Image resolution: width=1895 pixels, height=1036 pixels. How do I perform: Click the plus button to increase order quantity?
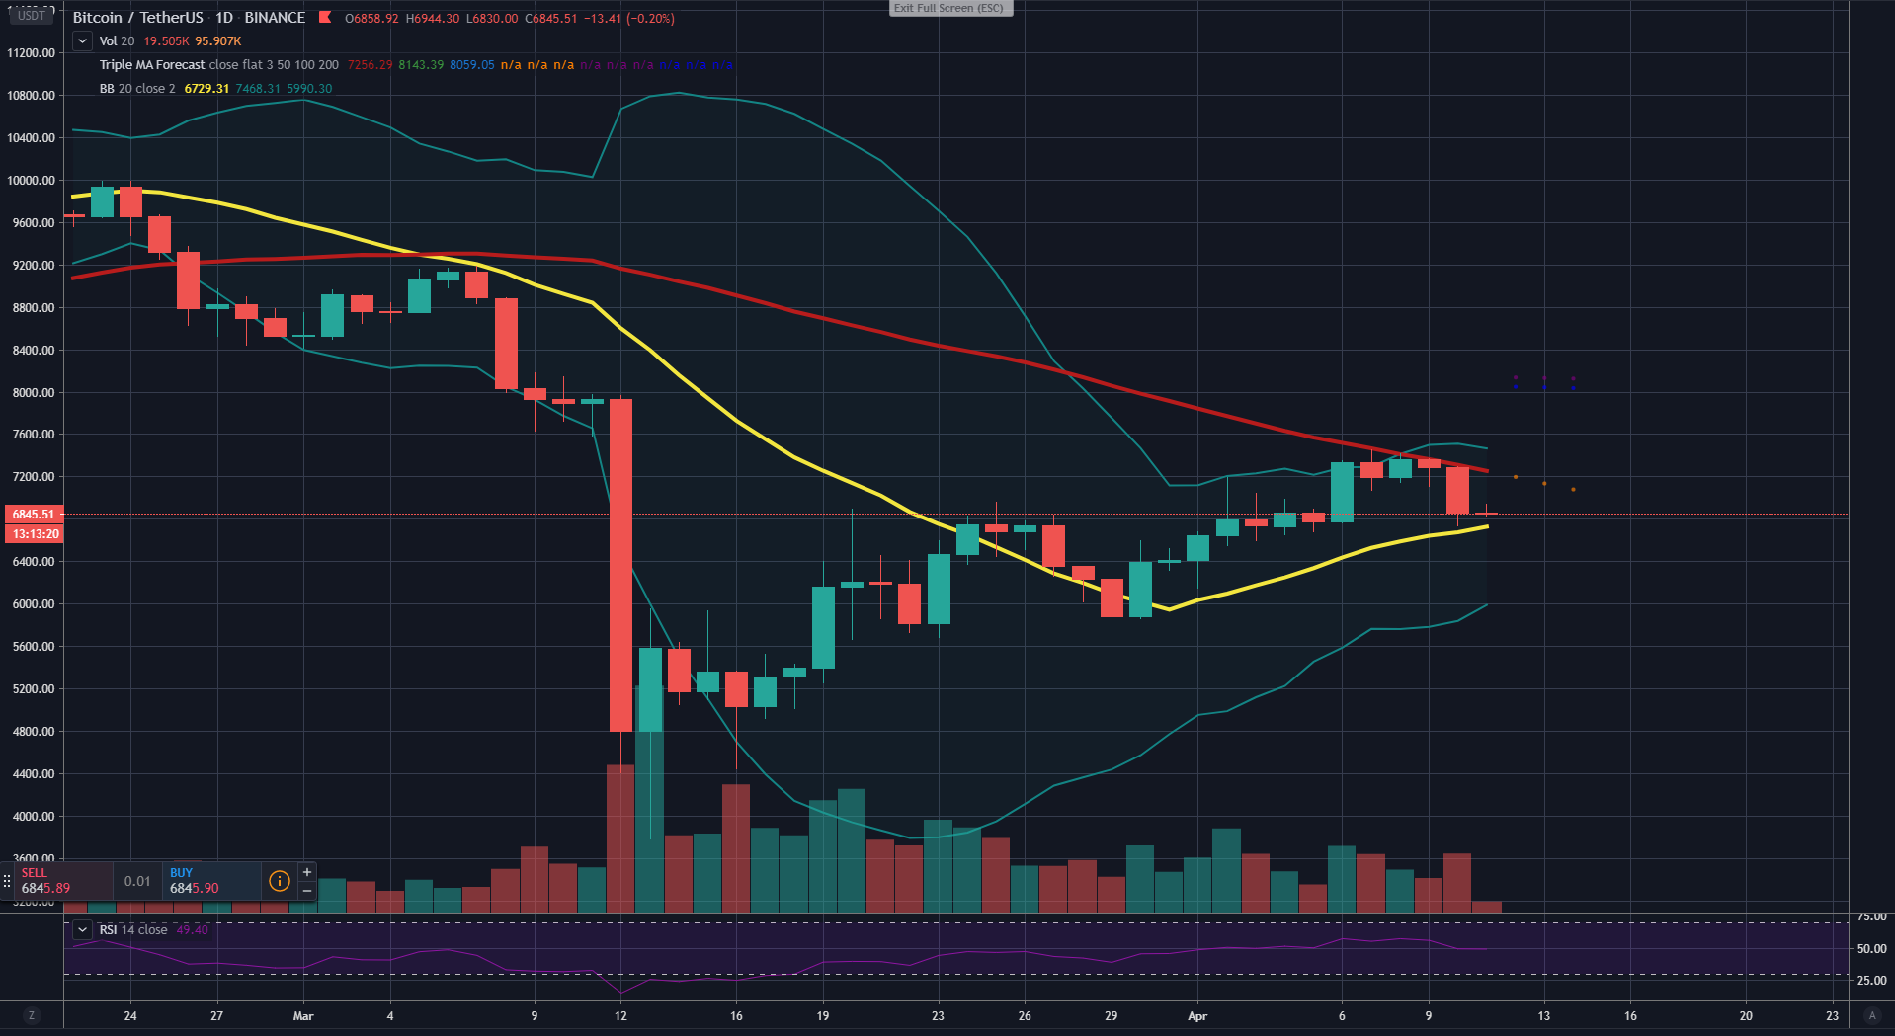307,872
